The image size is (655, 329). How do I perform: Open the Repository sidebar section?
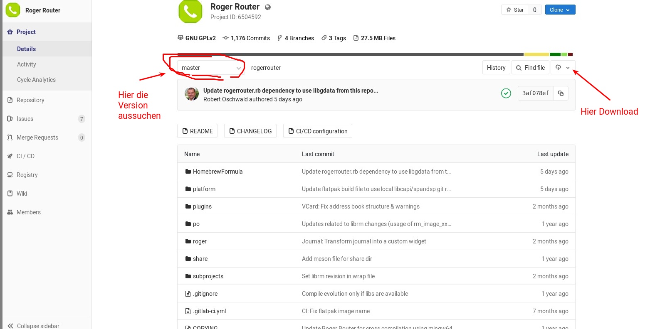[47, 100]
